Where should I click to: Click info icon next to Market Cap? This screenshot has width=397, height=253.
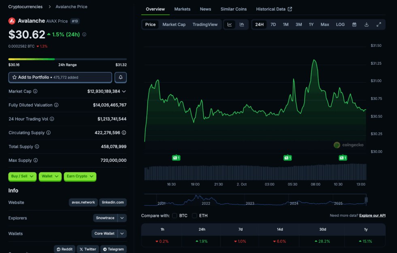coord(35,91)
